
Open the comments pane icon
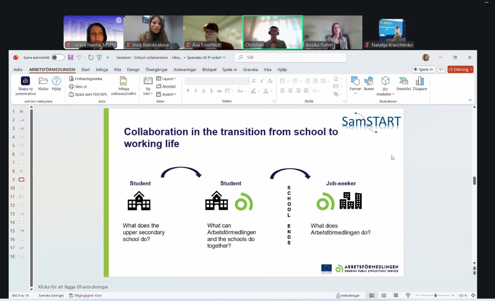tap(441, 70)
